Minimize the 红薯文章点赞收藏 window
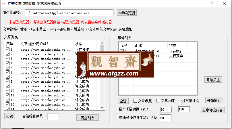 [x=198, y=4]
